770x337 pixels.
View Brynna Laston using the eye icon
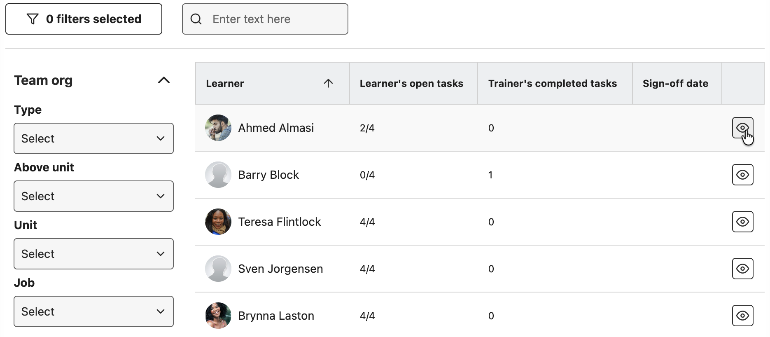click(742, 316)
